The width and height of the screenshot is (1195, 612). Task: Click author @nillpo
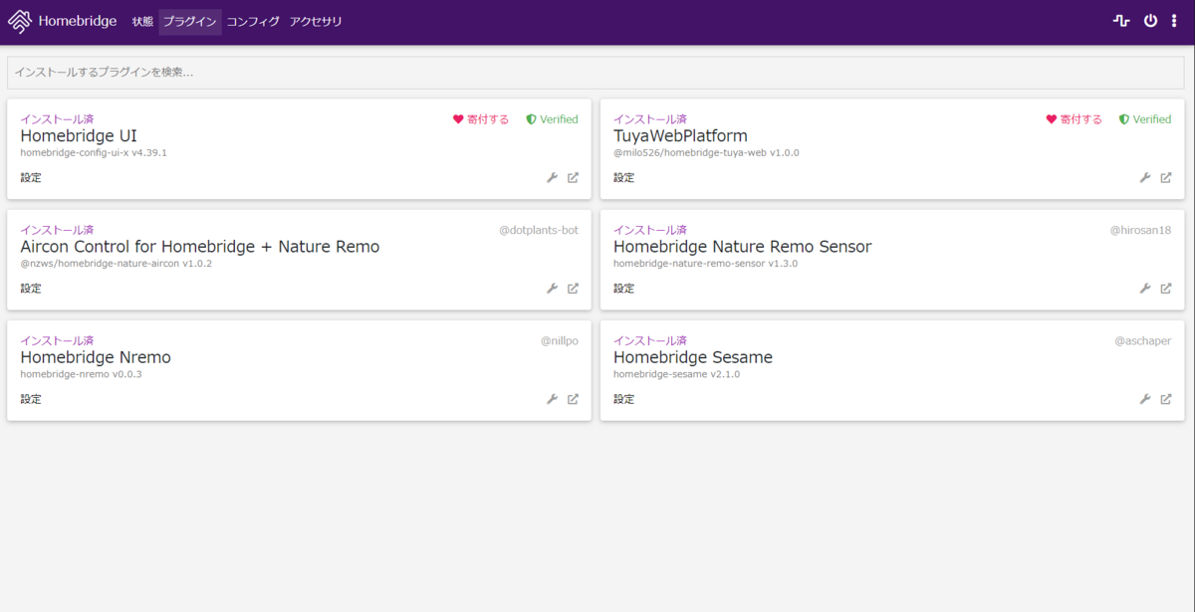pos(560,340)
